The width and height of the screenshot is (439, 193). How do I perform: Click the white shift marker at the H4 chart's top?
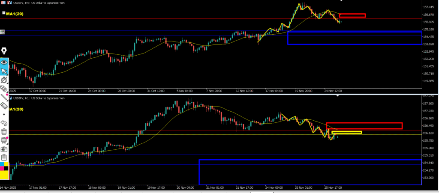point(341,1)
